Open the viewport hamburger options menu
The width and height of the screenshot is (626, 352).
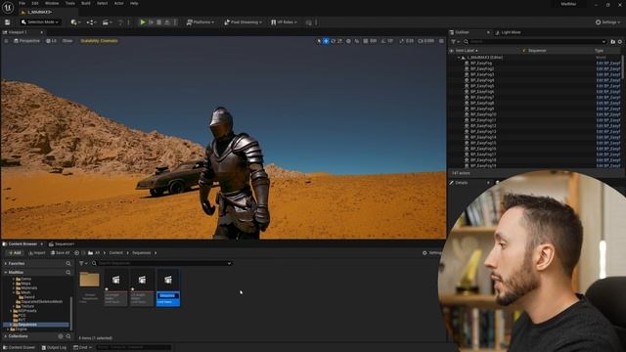coord(6,41)
